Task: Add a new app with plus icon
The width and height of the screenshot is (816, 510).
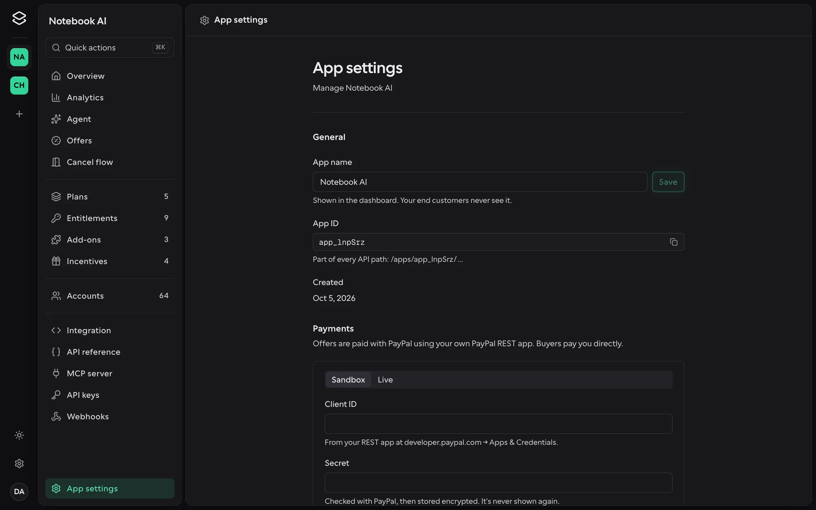Action: pyautogui.click(x=19, y=114)
